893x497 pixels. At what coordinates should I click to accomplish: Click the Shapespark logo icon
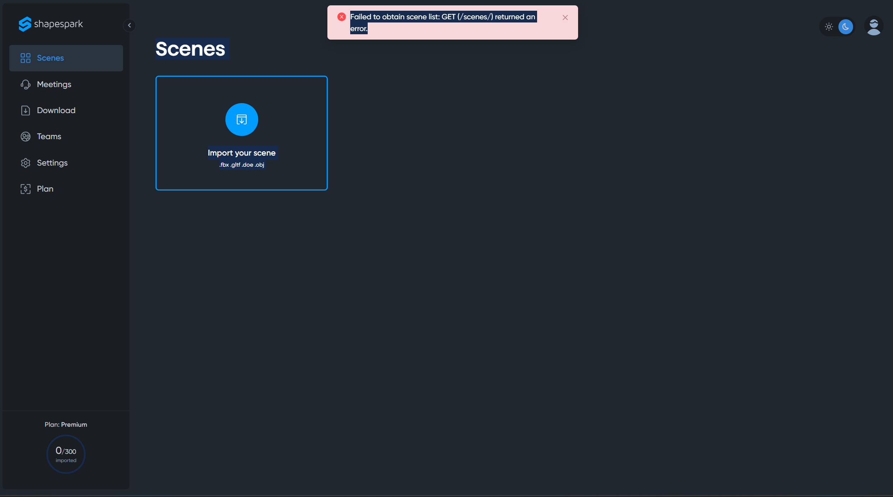point(25,24)
